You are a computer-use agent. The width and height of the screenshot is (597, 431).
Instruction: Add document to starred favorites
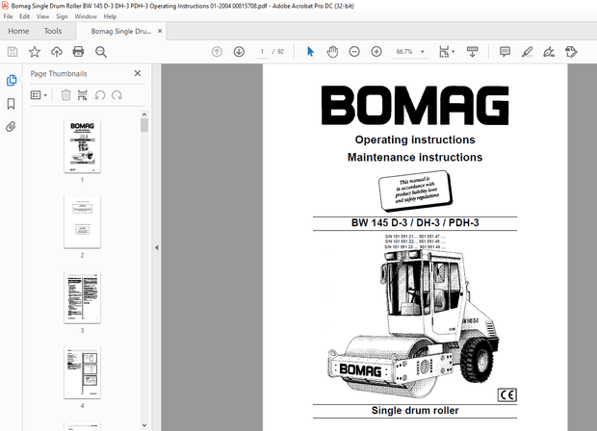(x=35, y=52)
